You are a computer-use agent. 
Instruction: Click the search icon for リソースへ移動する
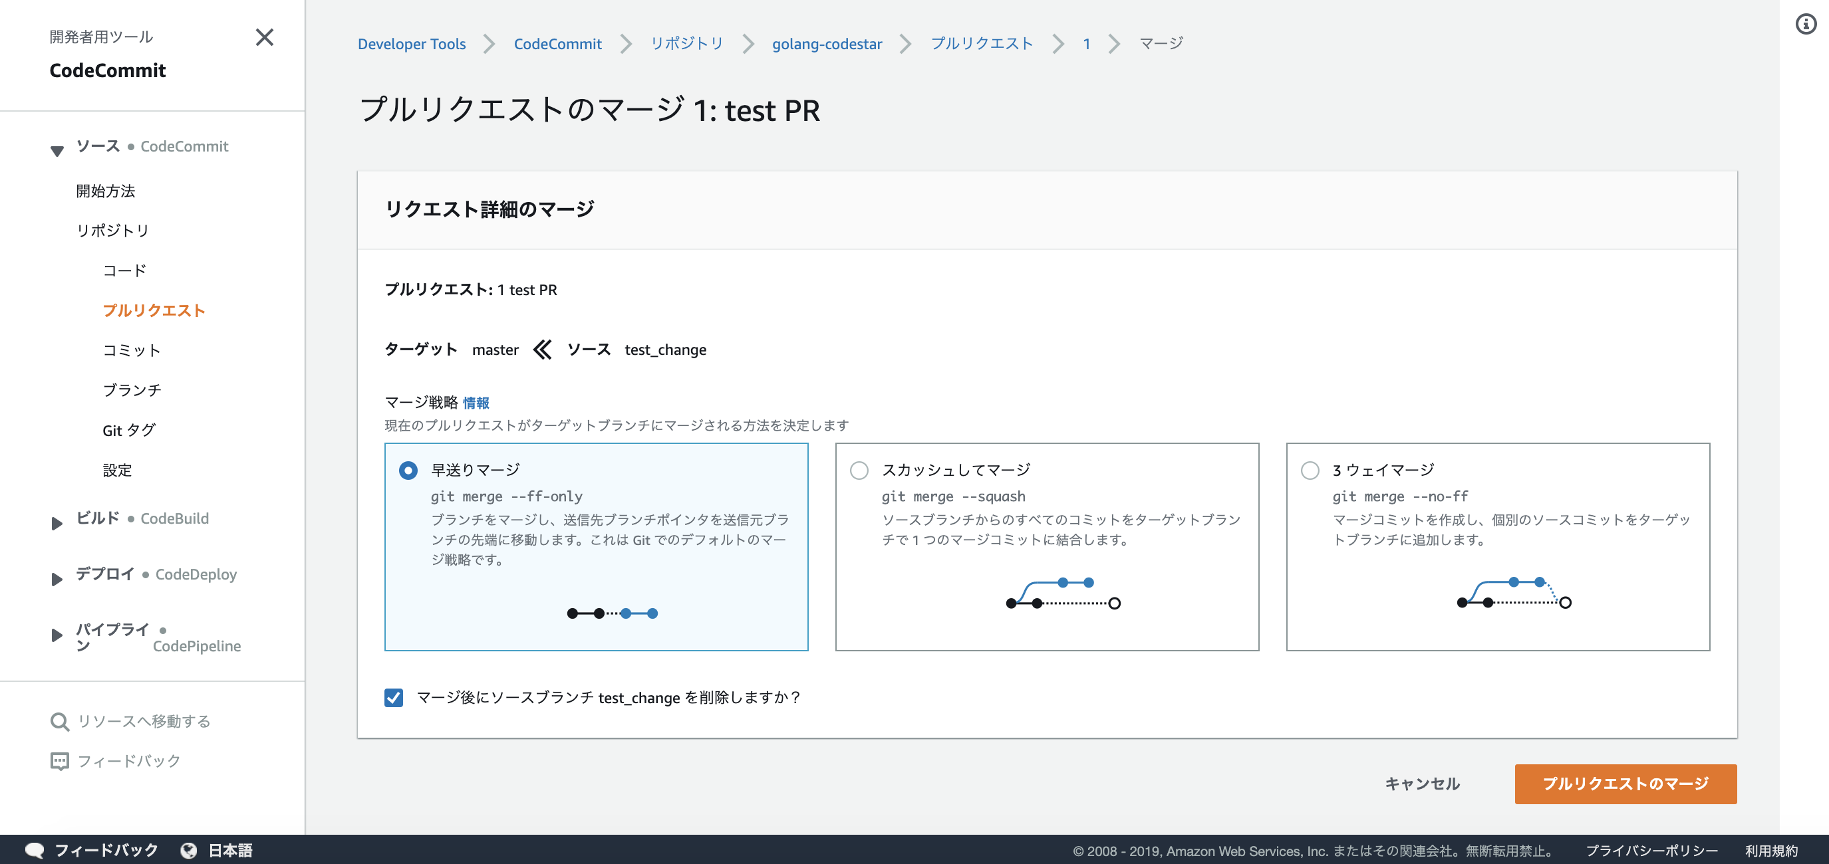coord(60,721)
